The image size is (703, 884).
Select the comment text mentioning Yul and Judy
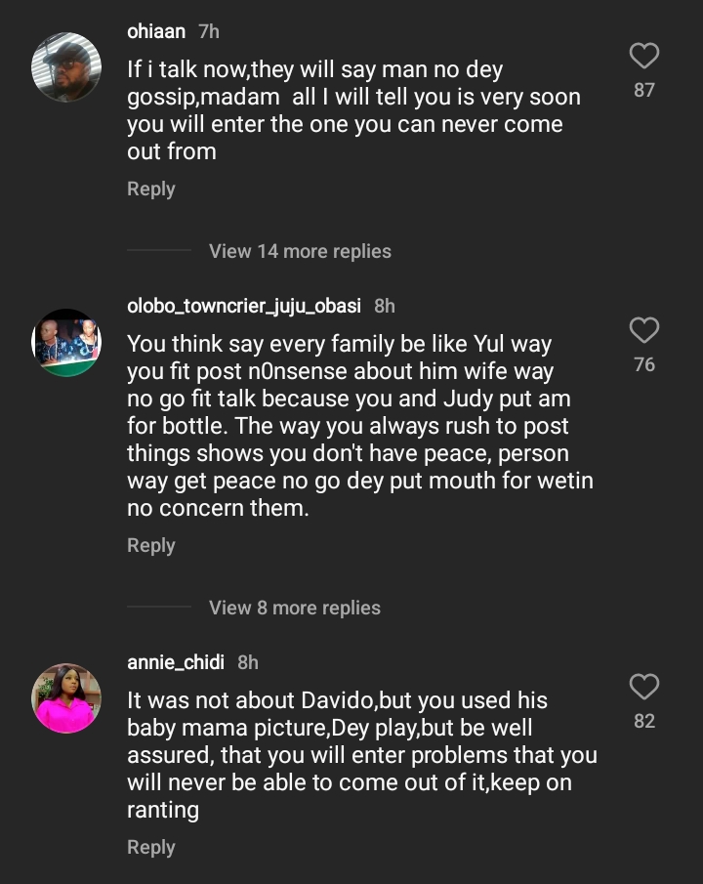click(359, 426)
